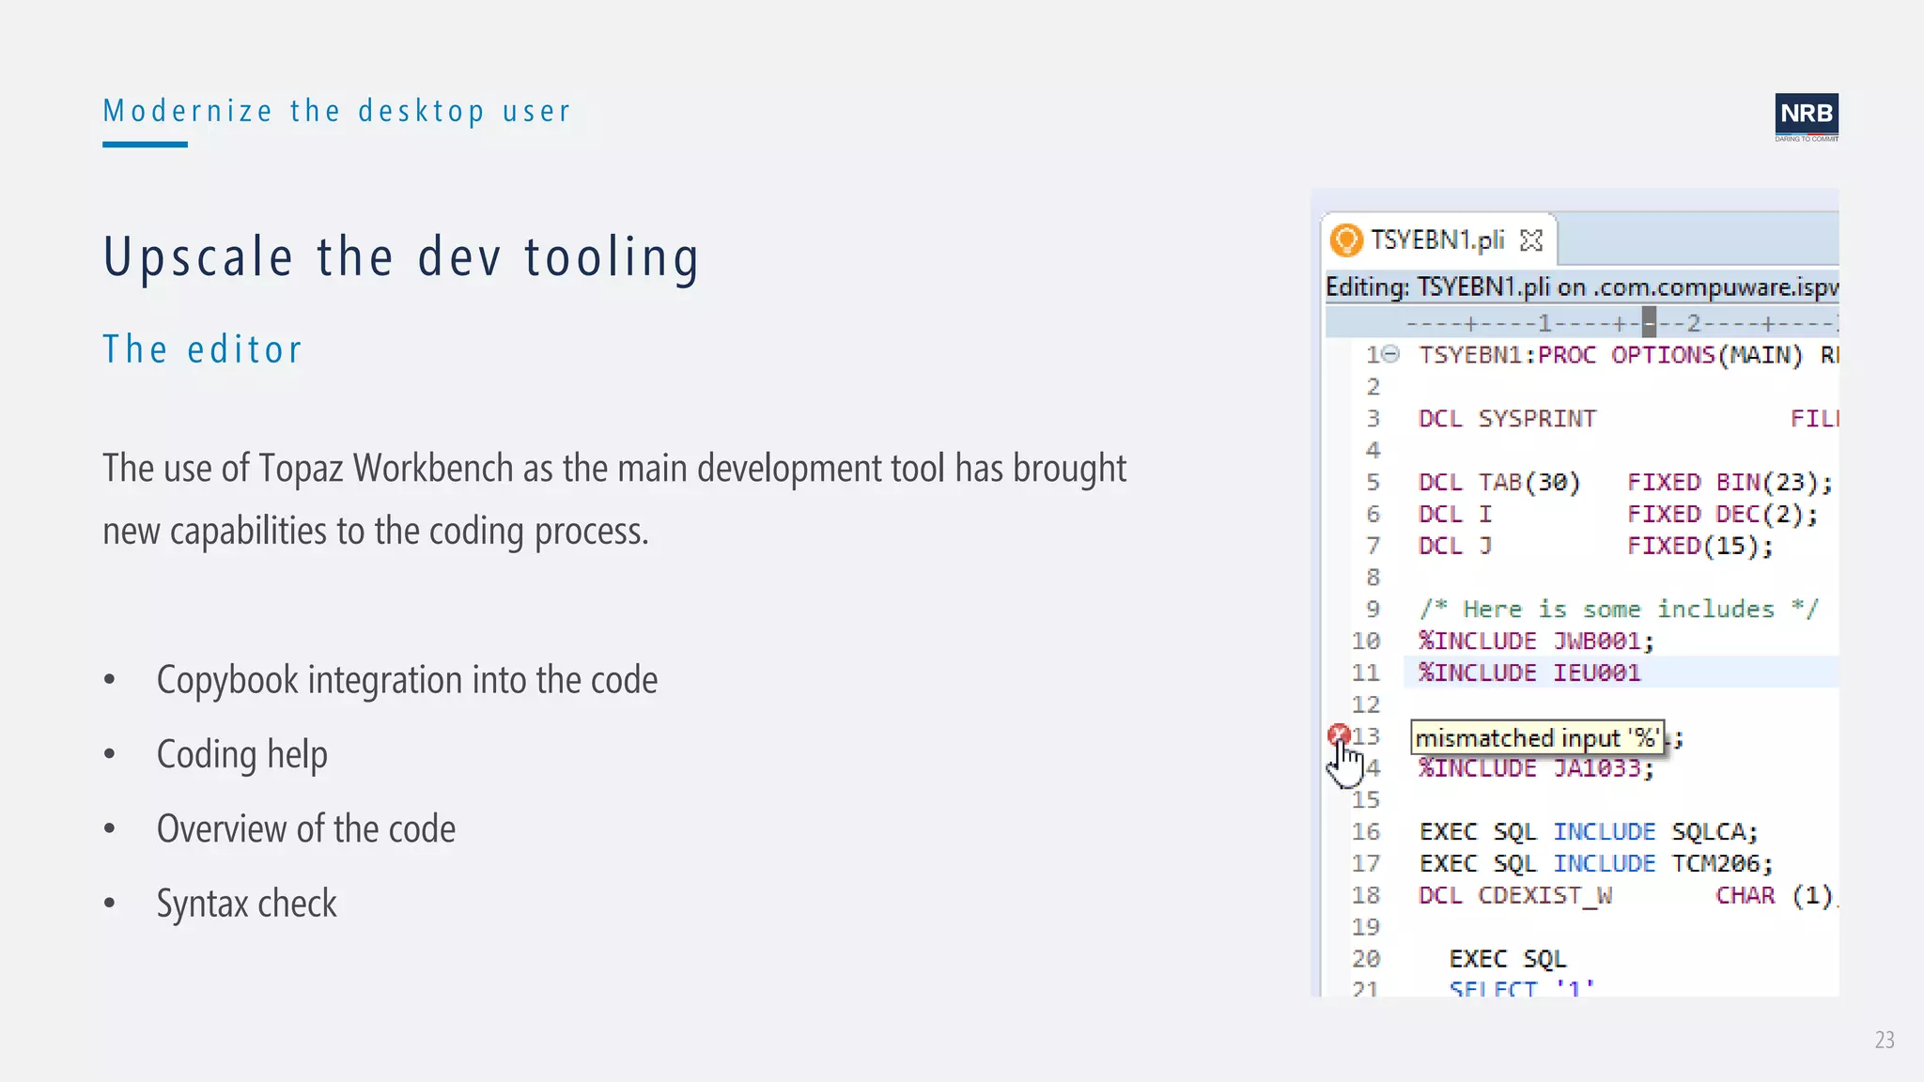
Task: Click line number 12 in the gutter
Action: click(1365, 704)
